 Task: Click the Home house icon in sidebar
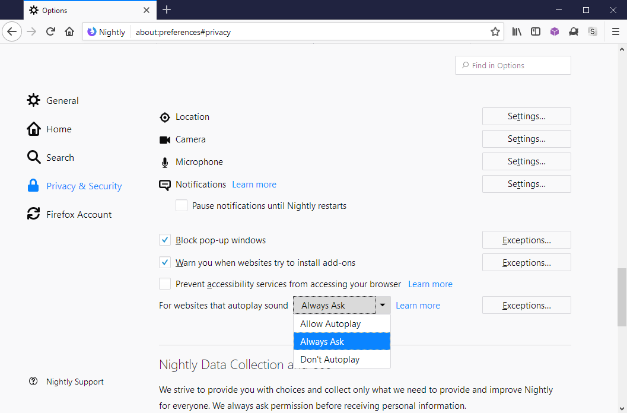tap(34, 129)
